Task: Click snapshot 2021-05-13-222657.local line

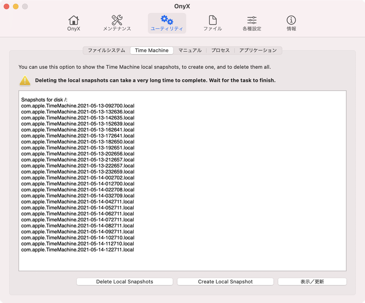Action: click(x=78, y=166)
